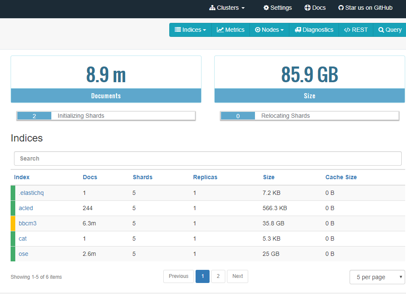Select the Diagnostics ambulance icon

click(x=300, y=30)
